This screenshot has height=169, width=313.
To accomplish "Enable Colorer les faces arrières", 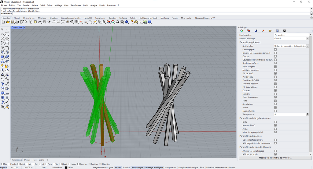I will pyautogui.click(x=275, y=140).
